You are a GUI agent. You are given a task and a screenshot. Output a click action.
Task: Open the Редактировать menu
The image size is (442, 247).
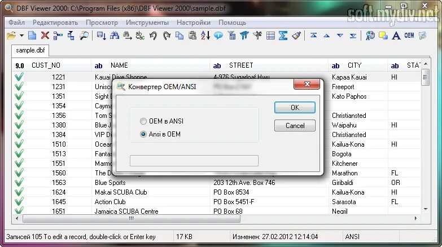55,23
